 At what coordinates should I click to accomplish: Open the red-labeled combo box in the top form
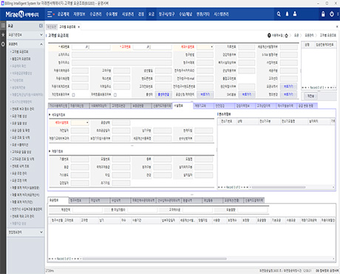(x=205, y=47)
